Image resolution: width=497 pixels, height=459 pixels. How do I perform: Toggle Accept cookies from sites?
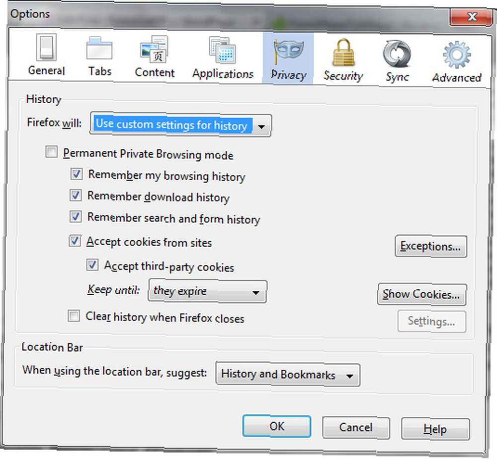tap(75, 241)
